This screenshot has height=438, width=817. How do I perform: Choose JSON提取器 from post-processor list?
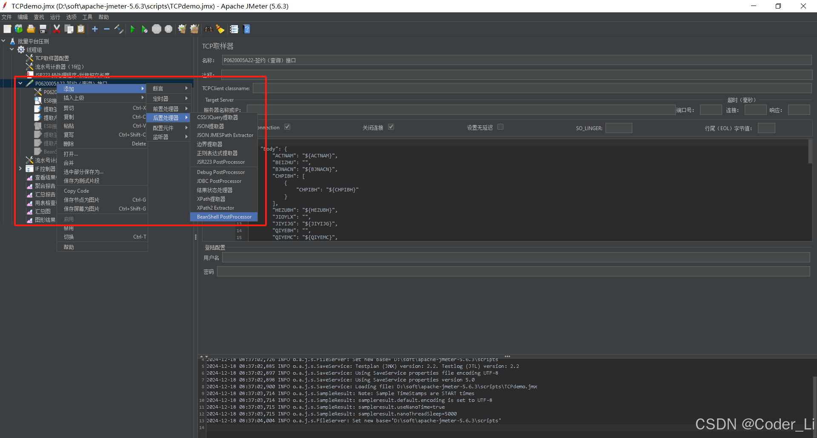224,126
